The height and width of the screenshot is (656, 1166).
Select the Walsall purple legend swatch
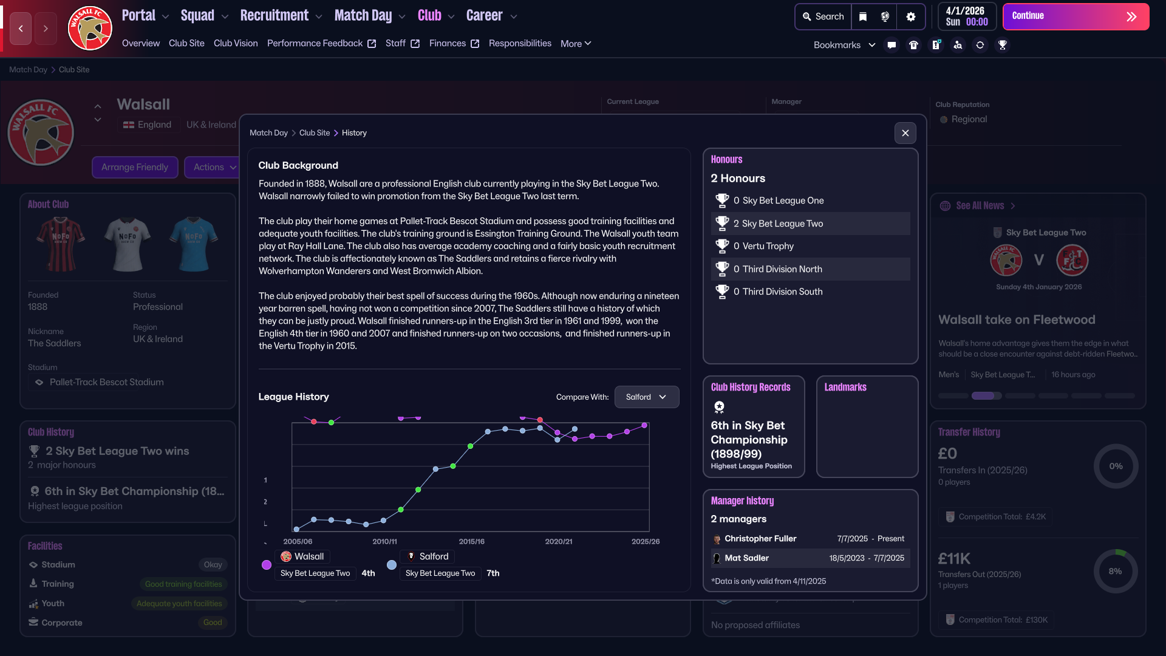[266, 565]
